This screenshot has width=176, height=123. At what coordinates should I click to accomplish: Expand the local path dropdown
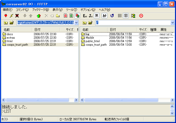click(x=76, y=23)
